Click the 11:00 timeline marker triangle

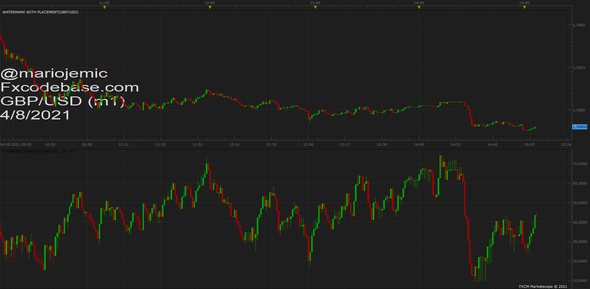point(104,7)
